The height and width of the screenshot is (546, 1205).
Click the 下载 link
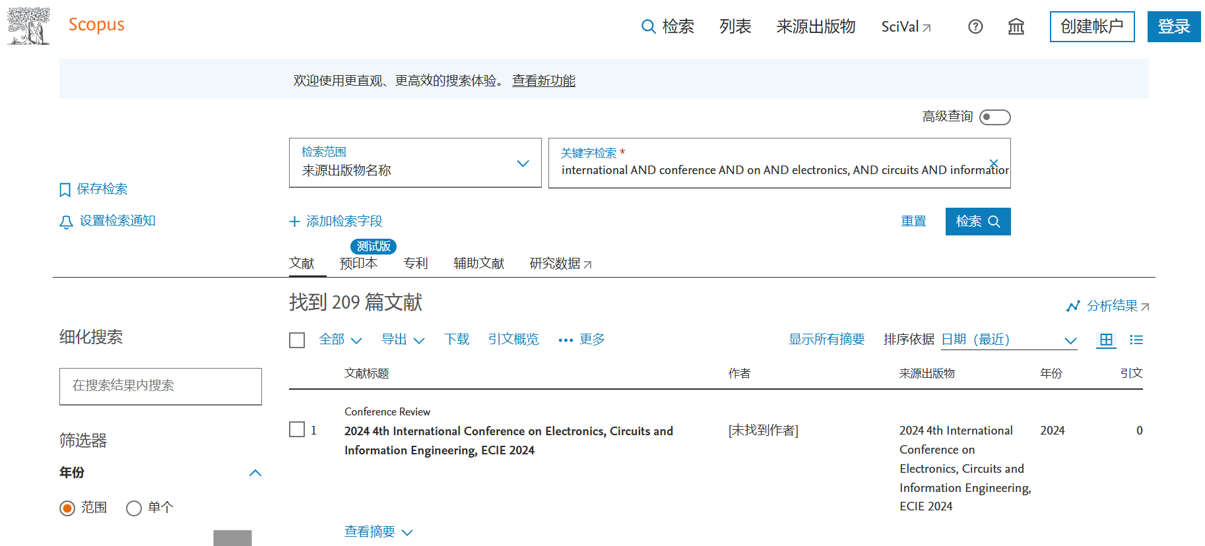[x=457, y=340]
